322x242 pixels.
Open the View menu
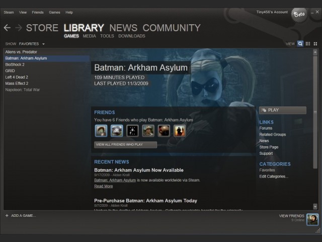pos(23,12)
